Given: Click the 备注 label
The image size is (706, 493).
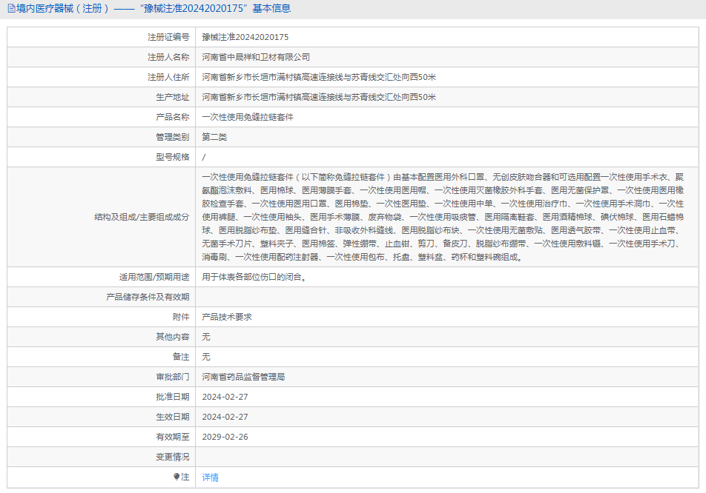Looking at the screenshot, I should (181, 357).
